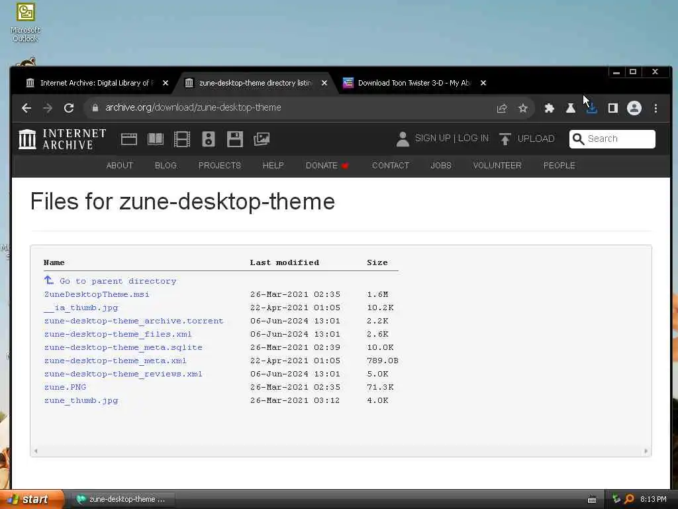Image resolution: width=678 pixels, height=509 pixels.
Task: Open __ia_thumb.jpg file link
Action: click(81, 308)
